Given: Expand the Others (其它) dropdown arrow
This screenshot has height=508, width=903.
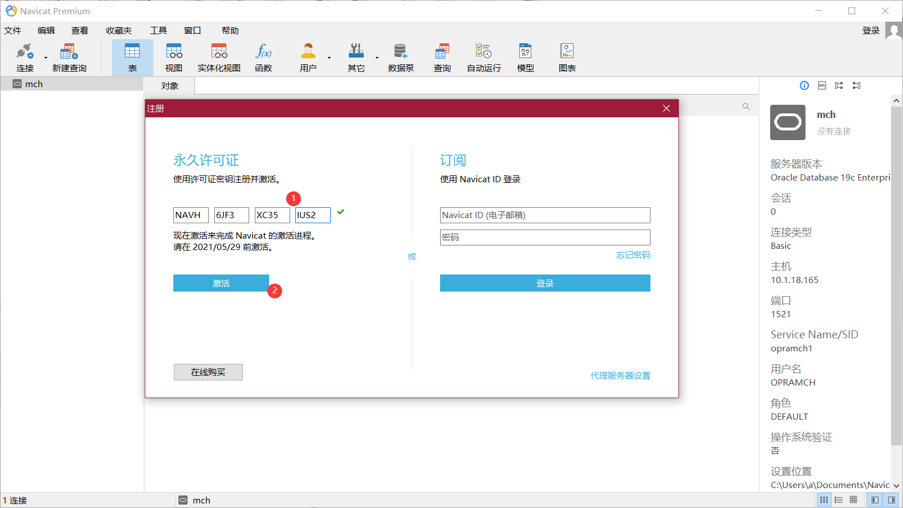Looking at the screenshot, I should pos(377,58).
